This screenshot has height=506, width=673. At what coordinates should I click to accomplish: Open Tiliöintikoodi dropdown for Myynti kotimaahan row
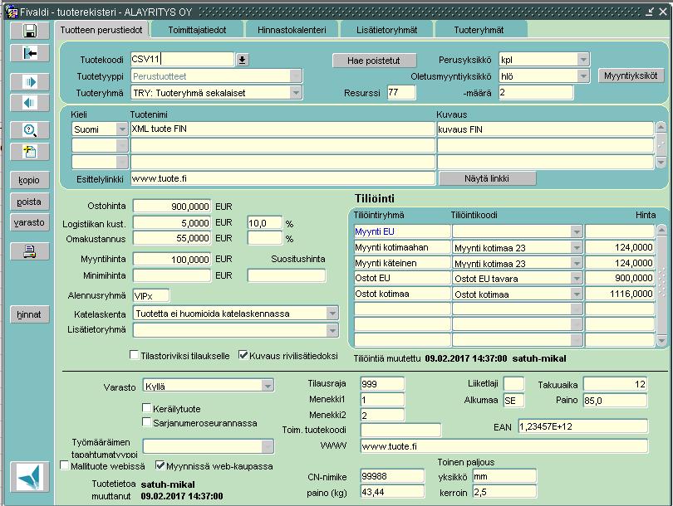tap(576, 247)
